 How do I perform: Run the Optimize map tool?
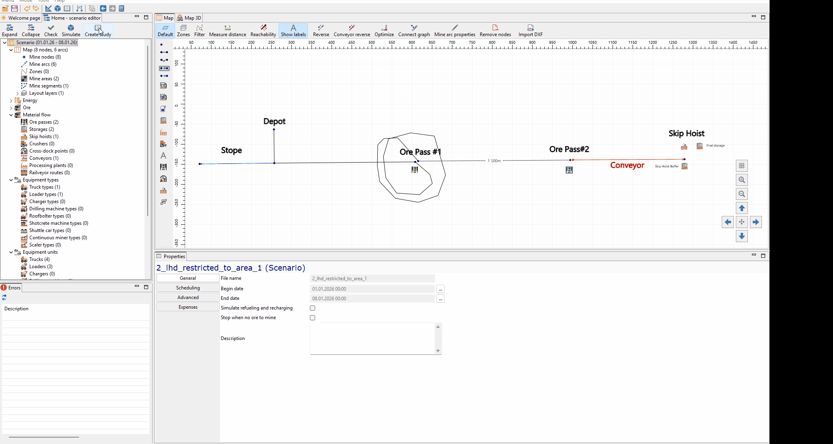384,31
